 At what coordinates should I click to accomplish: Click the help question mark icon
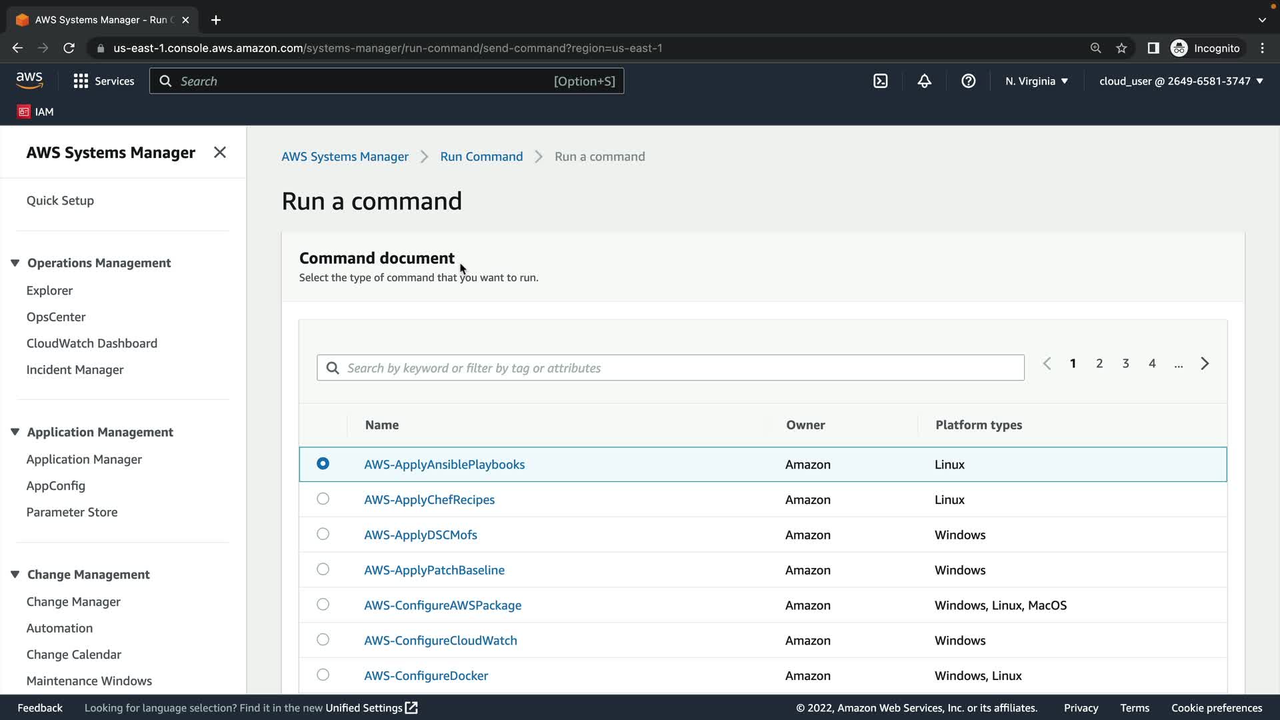pos(968,81)
